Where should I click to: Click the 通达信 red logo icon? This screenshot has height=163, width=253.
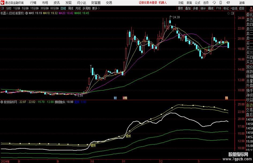(2, 3)
